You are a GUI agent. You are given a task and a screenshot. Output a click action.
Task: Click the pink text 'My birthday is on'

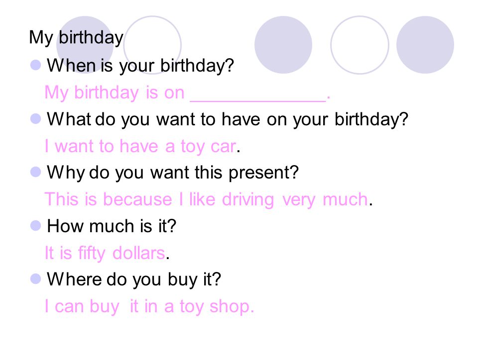[x=115, y=92]
